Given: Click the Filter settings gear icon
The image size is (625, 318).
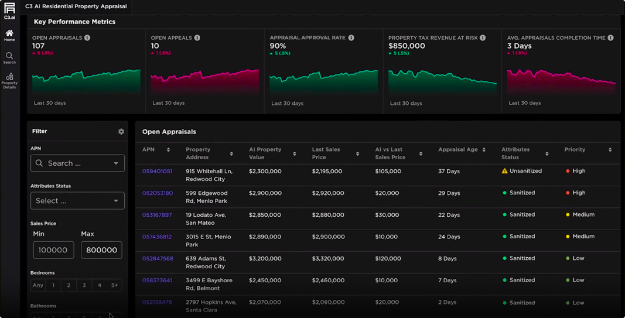Looking at the screenshot, I should pyautogui.click(x=121, y=132).
